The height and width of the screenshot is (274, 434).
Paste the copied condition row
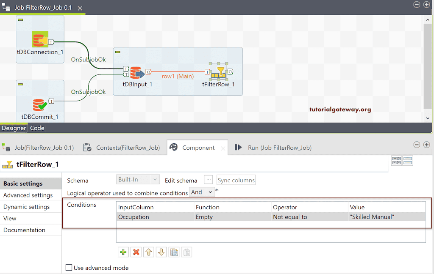(x=186, y=252)
